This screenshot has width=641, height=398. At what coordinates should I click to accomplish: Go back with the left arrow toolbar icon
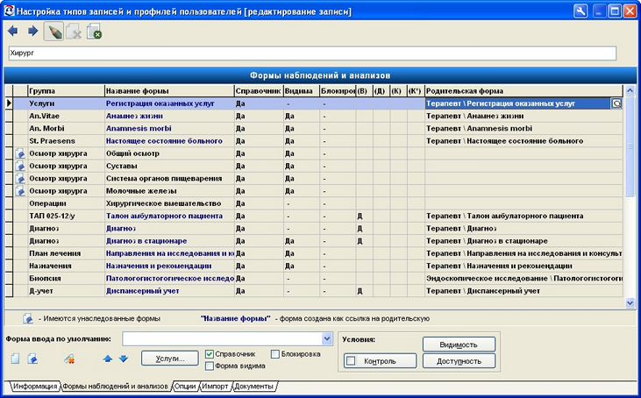(x=12, y=31)
